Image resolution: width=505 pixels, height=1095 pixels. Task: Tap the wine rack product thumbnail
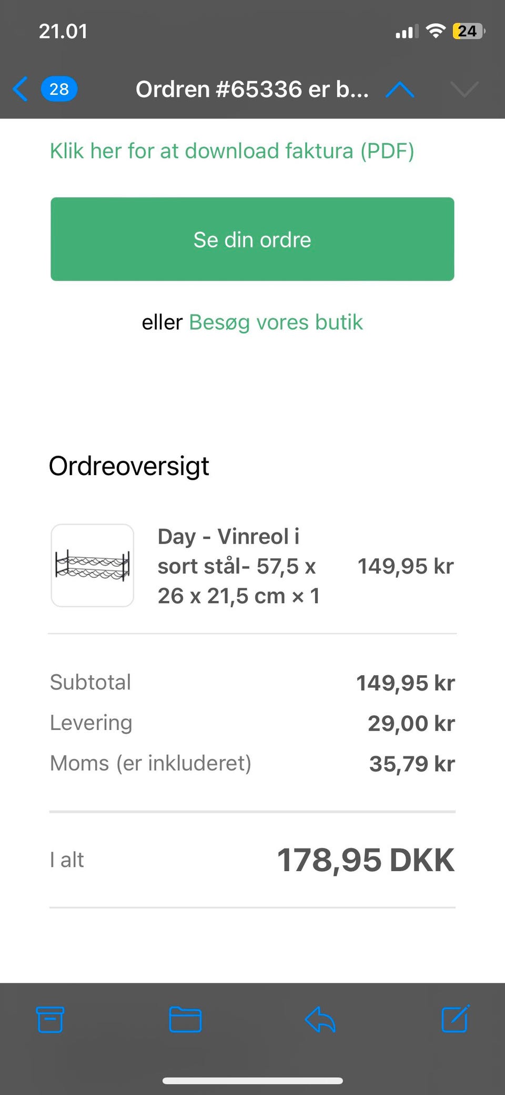pos(93,565)
